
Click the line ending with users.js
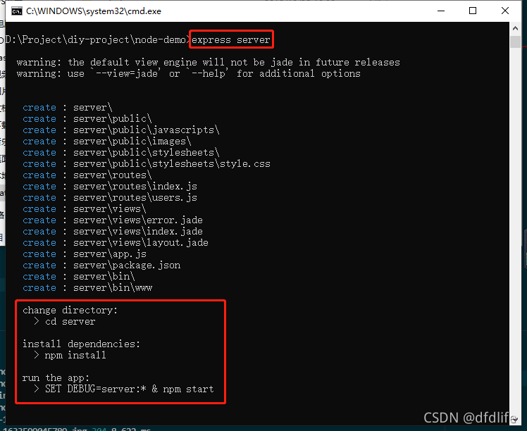coord(110,198)
